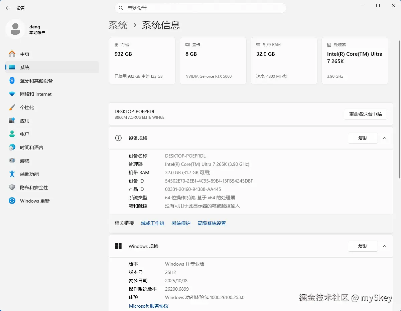Open the 时间和语言 clock icon
The height and width of the screenshot is (311, 401).
(x=12, y=147)
